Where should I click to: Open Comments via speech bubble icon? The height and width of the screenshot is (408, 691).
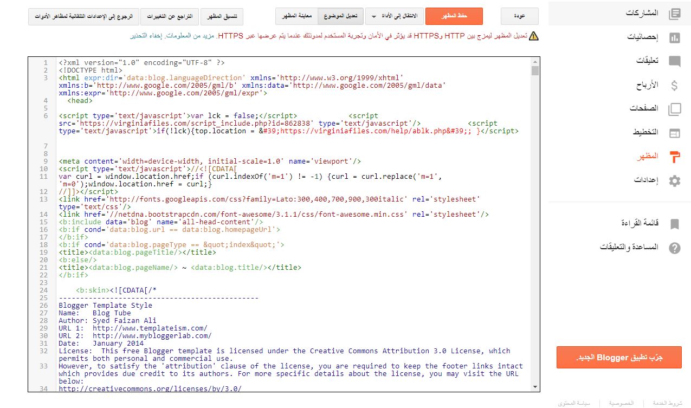click(674, 61)
